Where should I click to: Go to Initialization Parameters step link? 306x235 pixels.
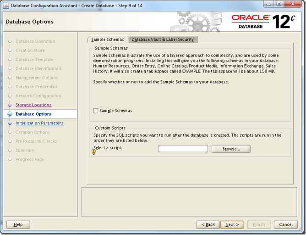pos(39,123)
